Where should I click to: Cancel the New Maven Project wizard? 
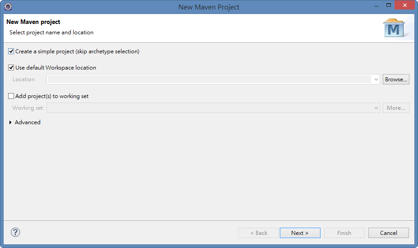coord(388,233)
